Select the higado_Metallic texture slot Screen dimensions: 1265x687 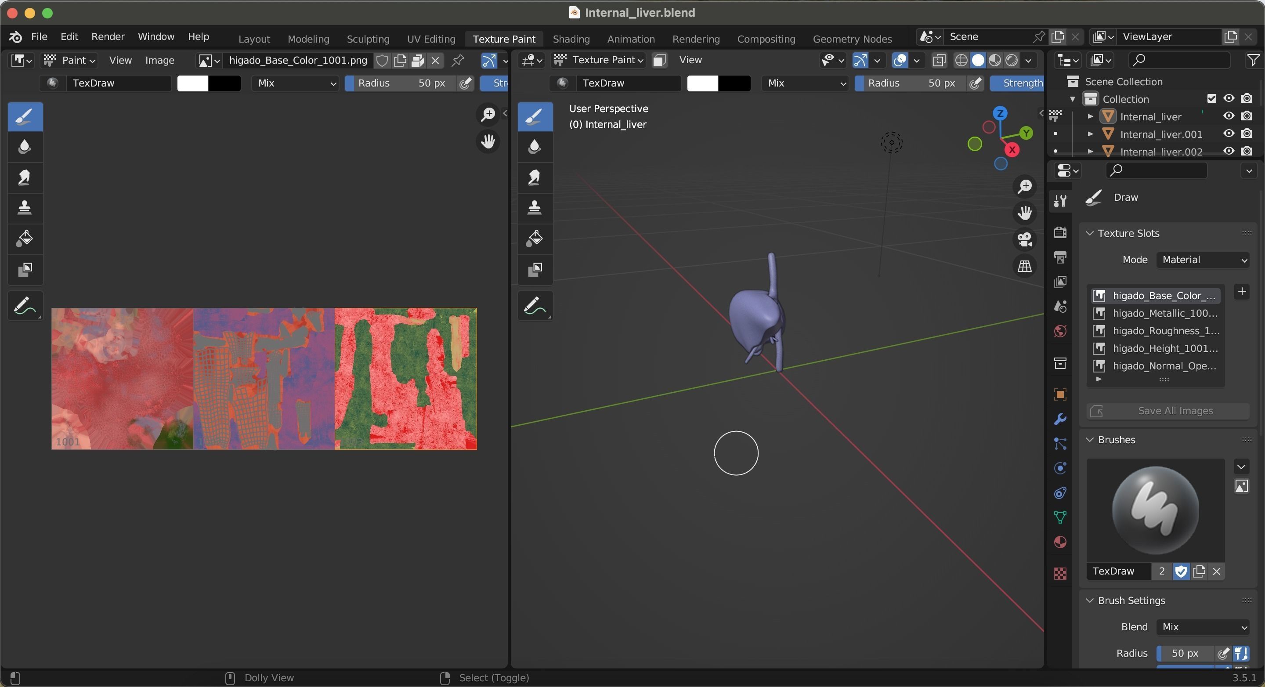[x=1156, y=313]
